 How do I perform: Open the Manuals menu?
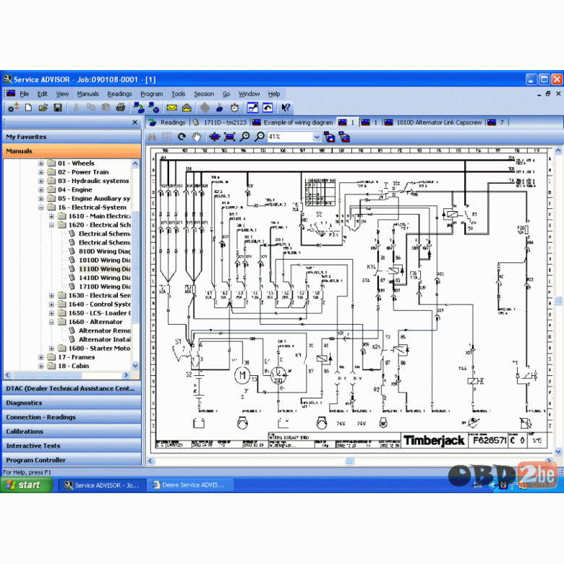pyautogui.click(x=87, y=94)
